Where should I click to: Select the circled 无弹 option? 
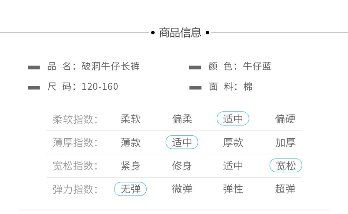pyautogui.click(x=130, y=189)
